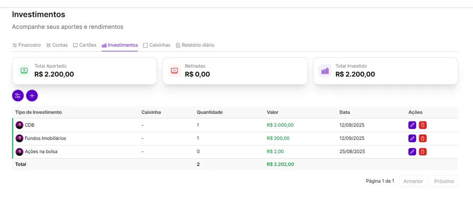The width and height of the screenshot is (473, 204).
Task: Click the R$ 2.000,00 value cell
Action: (280, 125)
